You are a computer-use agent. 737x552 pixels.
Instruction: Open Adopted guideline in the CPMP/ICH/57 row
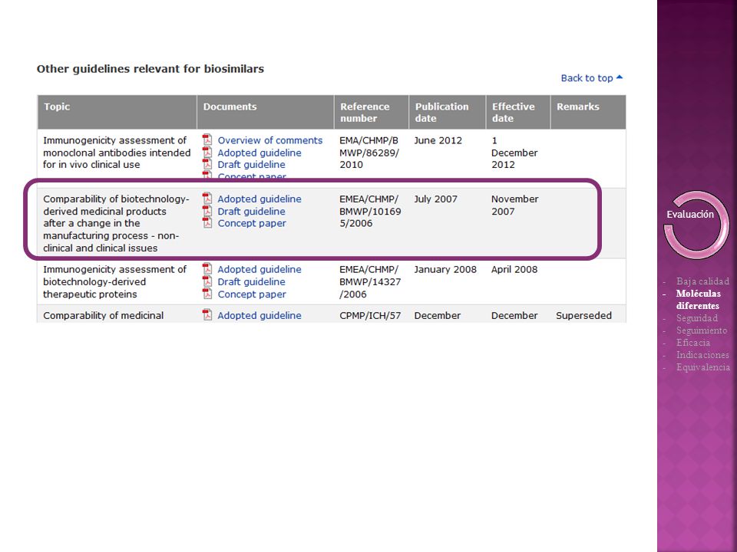click(259, 315)
